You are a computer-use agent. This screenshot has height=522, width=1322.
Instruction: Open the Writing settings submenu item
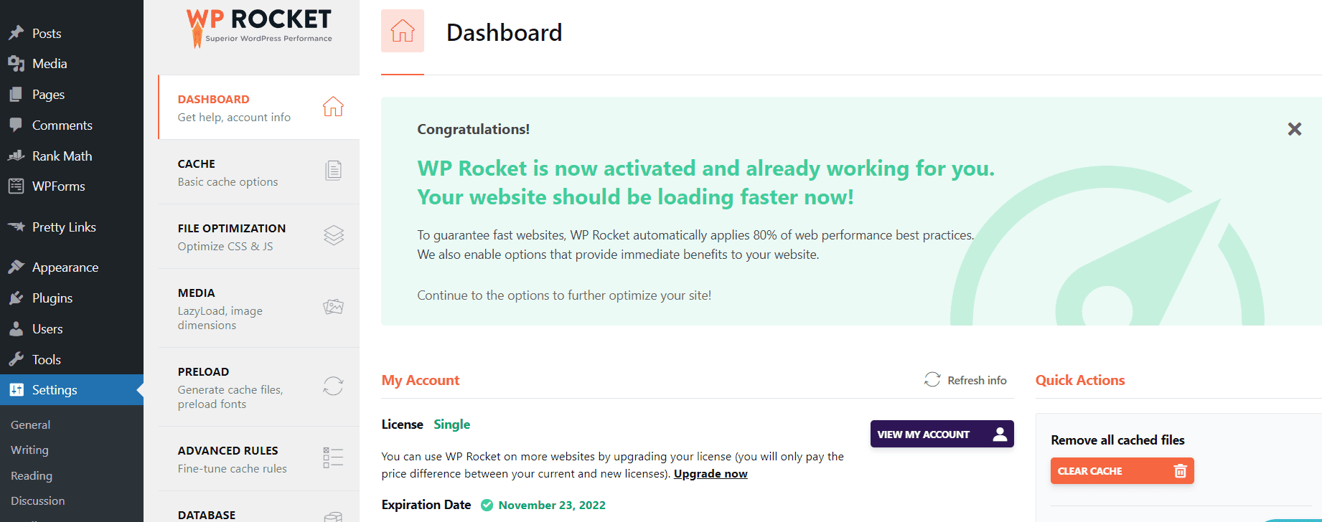[x=29, y=450]
